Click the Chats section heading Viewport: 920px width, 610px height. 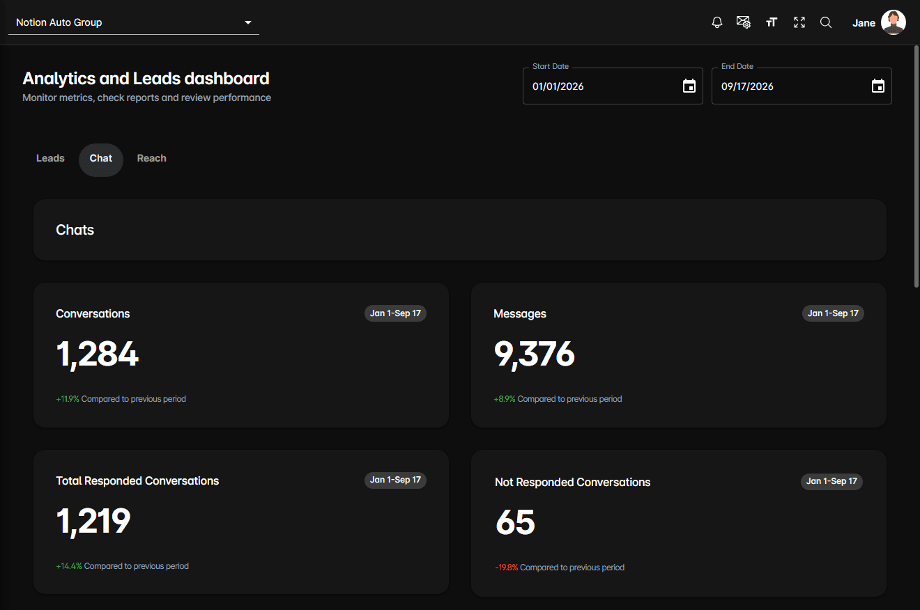75,230
